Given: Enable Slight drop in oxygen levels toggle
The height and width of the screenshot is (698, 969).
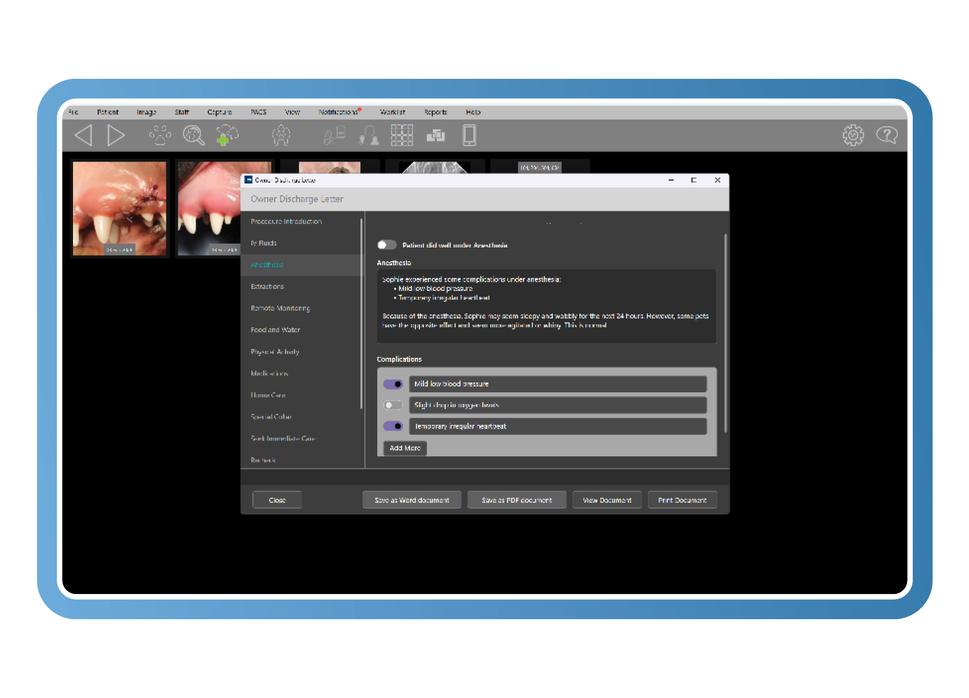Looking at the screenshot, I should pos(393,405).
